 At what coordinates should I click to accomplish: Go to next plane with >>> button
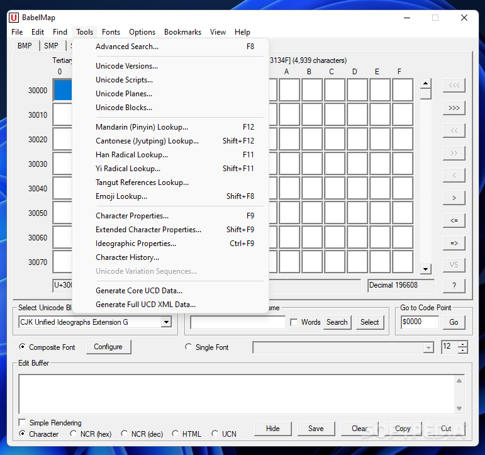coord(454,108)
